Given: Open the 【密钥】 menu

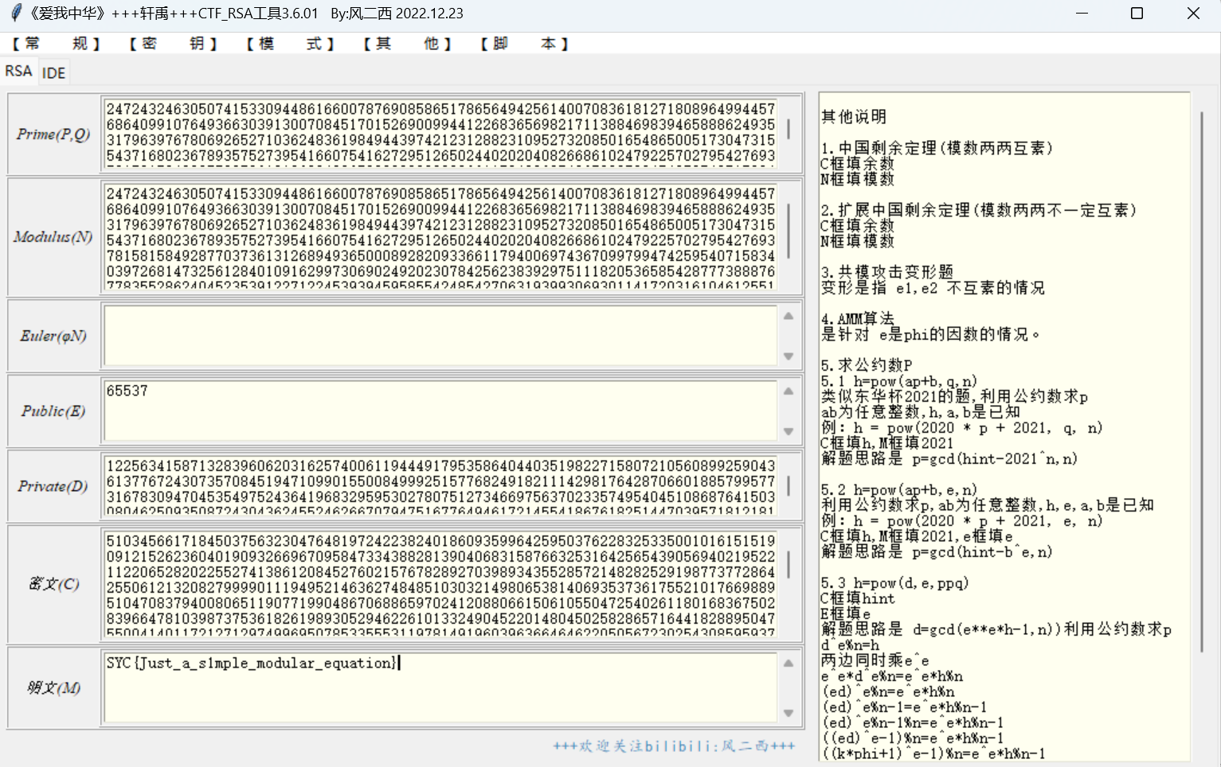Looking at the screenshot, I should coord(173,44).
